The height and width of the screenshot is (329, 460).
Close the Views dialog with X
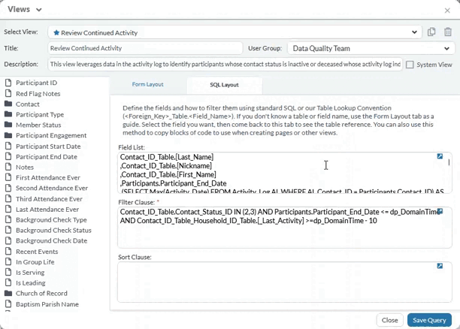point(447,11)
